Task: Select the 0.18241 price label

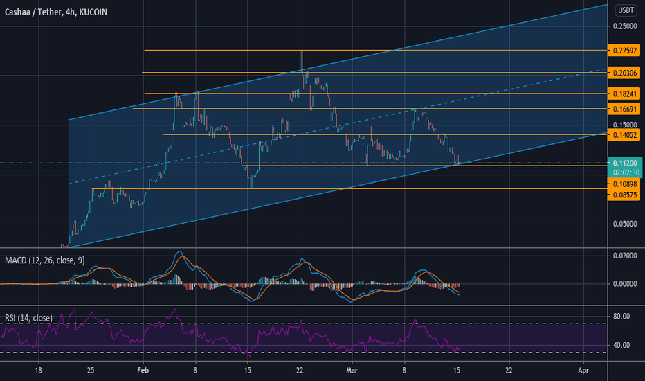Action: click(x=624, y=94)
